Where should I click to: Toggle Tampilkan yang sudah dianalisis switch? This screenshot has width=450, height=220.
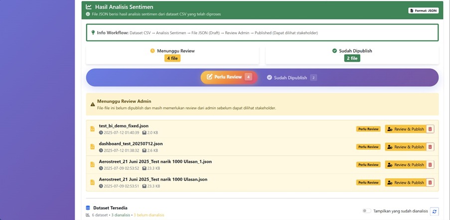[x=366, y=211]
